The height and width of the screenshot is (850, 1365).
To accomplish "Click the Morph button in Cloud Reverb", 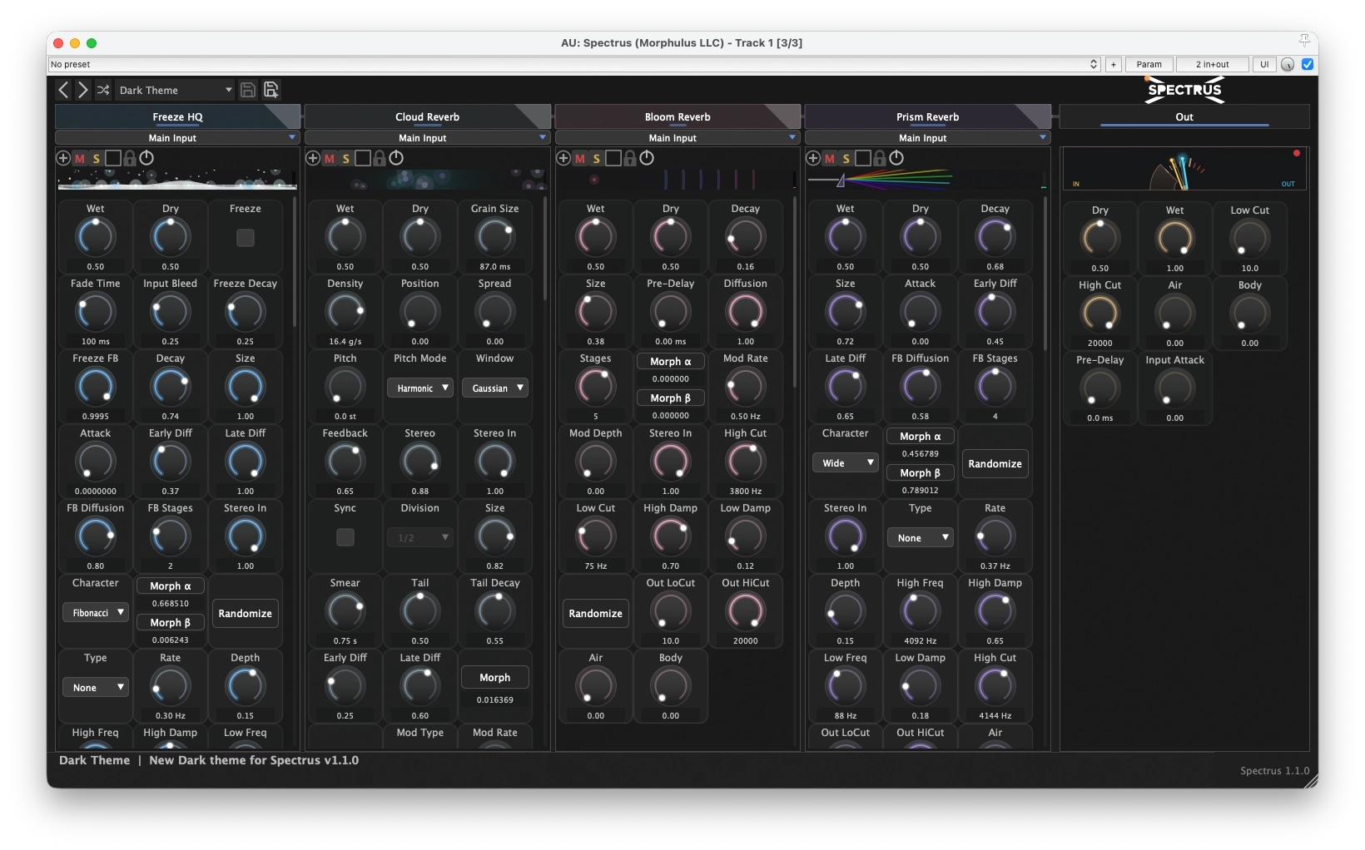I will click(494, 677).
